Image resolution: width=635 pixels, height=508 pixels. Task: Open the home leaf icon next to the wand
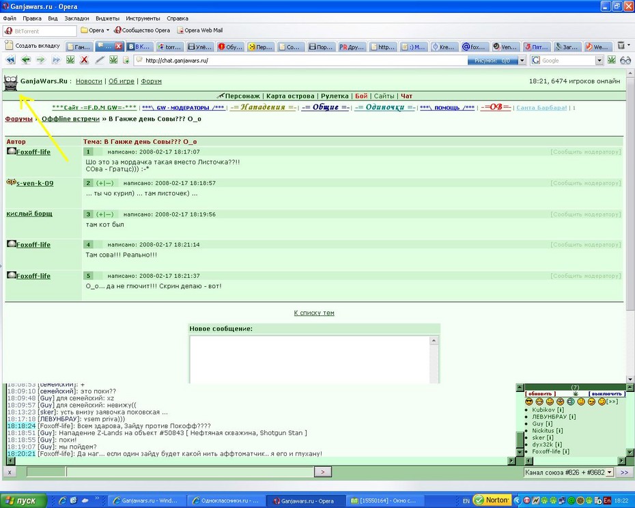[x=114, y=60]
